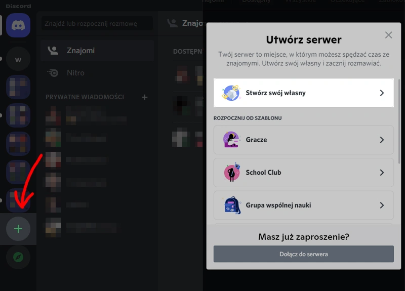Expand chevron on Gracze template

pyautogui.click(x=382, y=140)
